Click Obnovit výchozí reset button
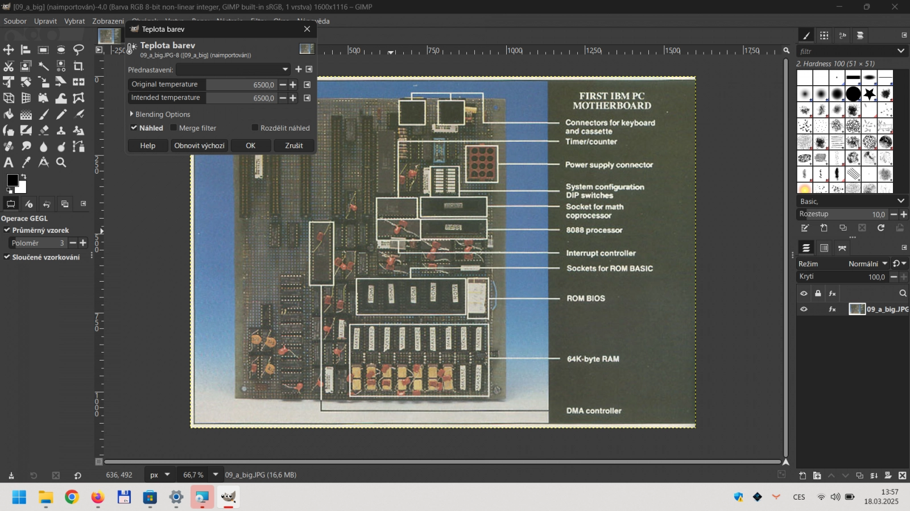Viewport: 910px width, 511px height. coord(199,145)
